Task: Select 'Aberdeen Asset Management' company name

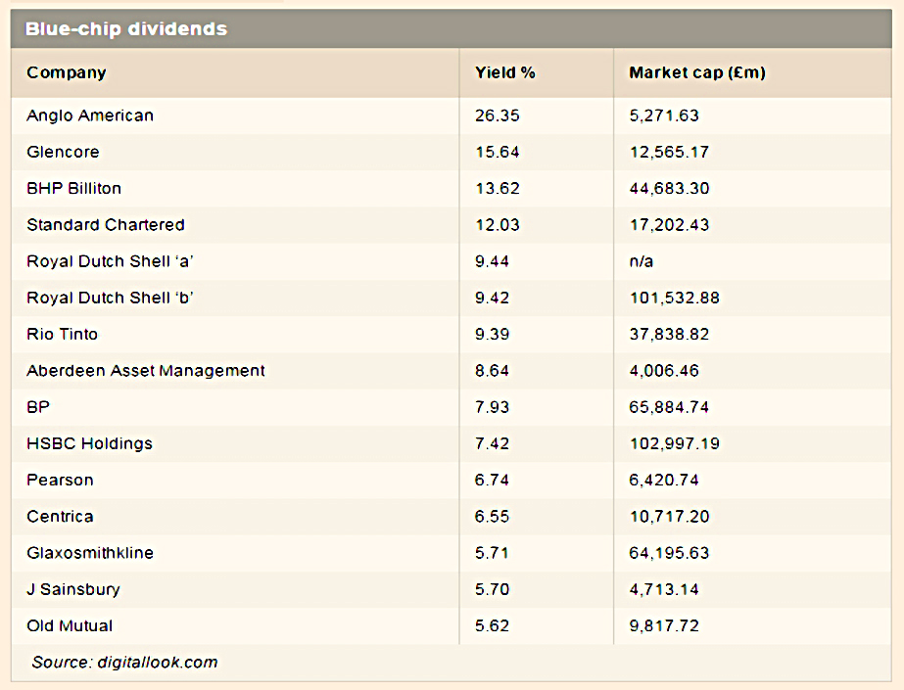Action: 146,371
